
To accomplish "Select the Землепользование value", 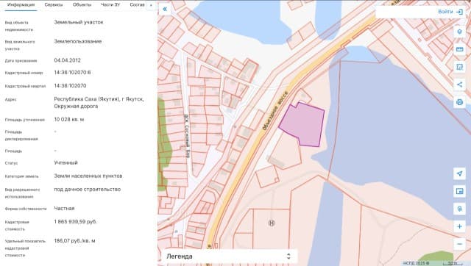I will [x=78, y=41].
